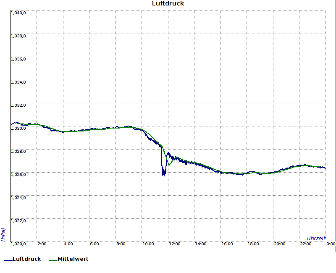Click the 1,024,0 y-axis value

[x=18, y=197]
